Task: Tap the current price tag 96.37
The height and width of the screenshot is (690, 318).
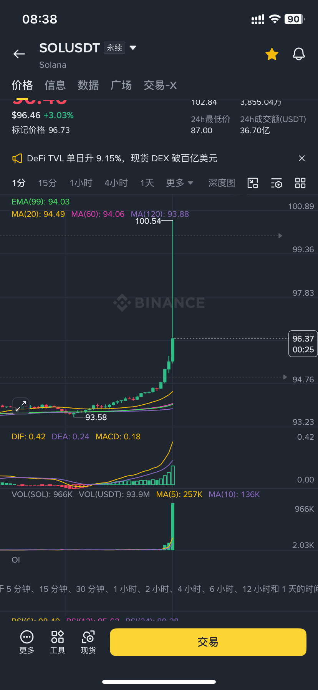Action: point(303,344)
